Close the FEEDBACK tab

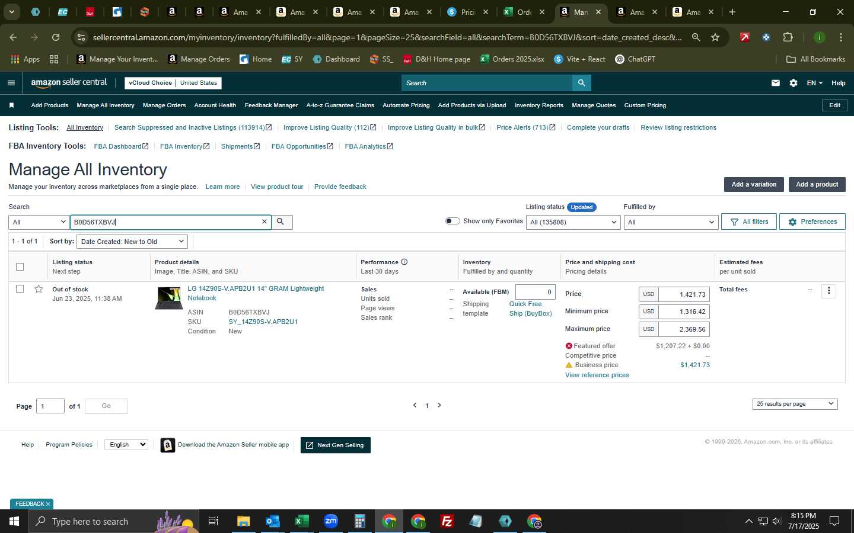[x=48, y=504]
